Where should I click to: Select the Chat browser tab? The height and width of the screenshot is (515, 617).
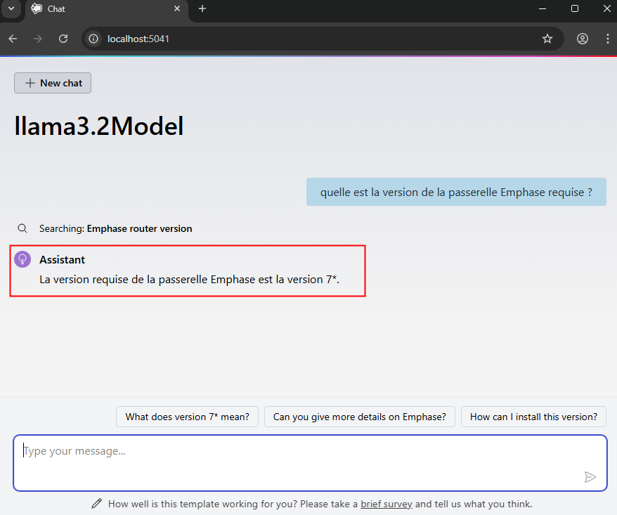pyautogui.click(x=98, y=8)
